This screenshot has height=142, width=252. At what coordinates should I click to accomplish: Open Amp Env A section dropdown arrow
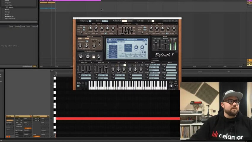pos(135,24)
